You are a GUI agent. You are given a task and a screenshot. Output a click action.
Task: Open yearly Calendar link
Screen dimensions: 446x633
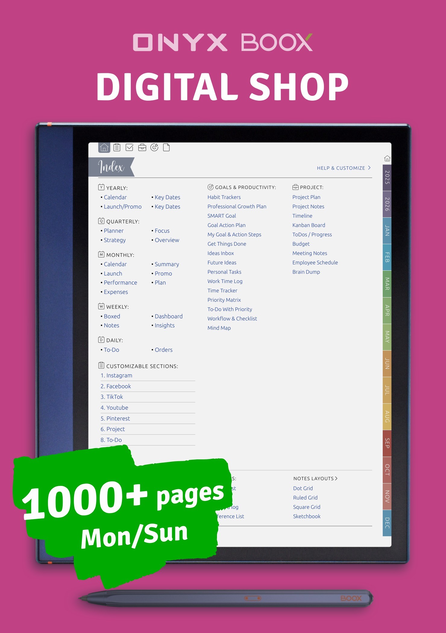pyautogui.click(x=115, y=197)
